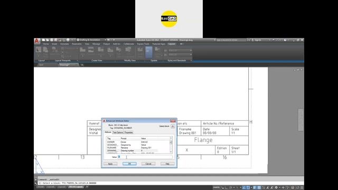Open the Output ribbon tab

point(106,44)
